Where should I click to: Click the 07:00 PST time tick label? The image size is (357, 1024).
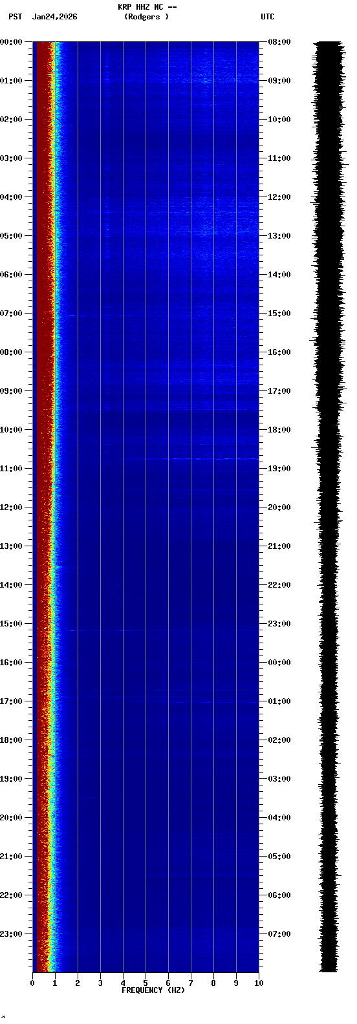coord(11,314)
